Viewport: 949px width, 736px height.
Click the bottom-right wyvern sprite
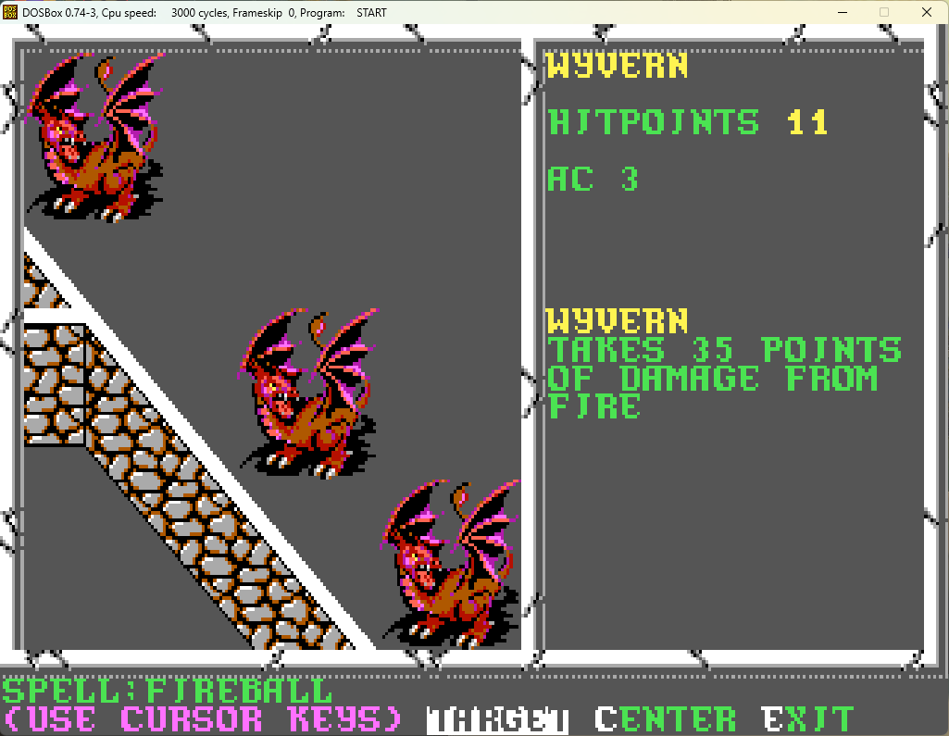pos(451,564)
